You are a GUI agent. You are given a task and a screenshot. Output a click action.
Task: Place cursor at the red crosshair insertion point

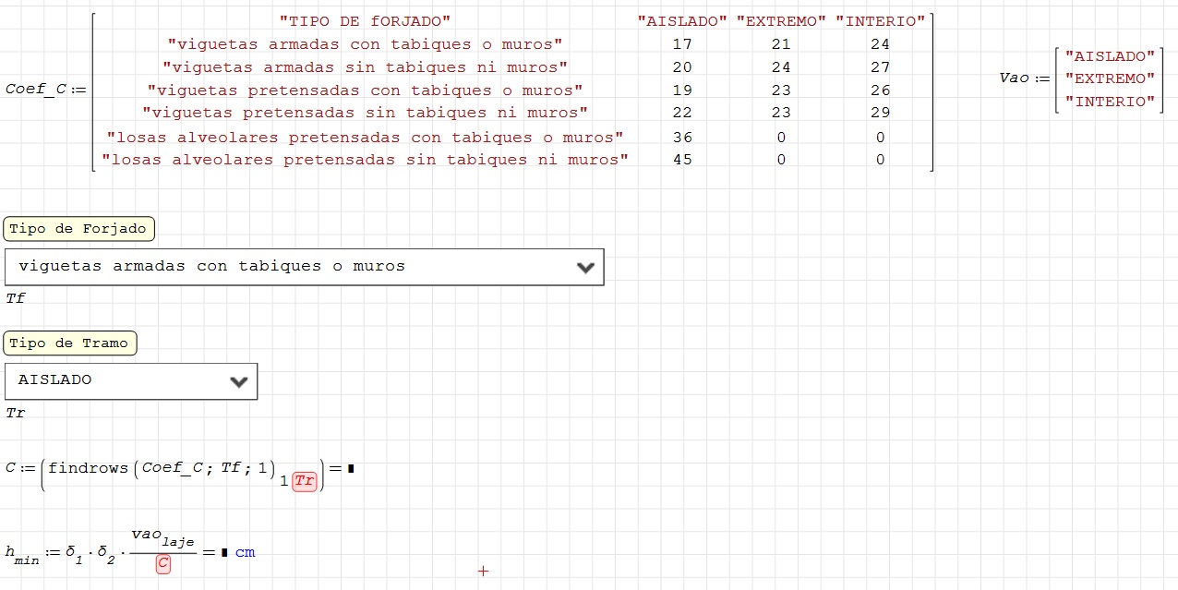pos(482,572)
